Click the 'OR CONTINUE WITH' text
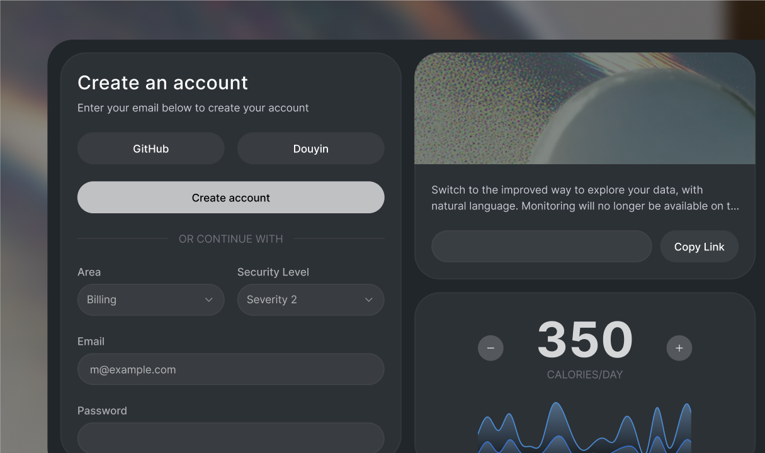Image resolution: width=765 pixels, height=453 pixels. pos(231,239)
